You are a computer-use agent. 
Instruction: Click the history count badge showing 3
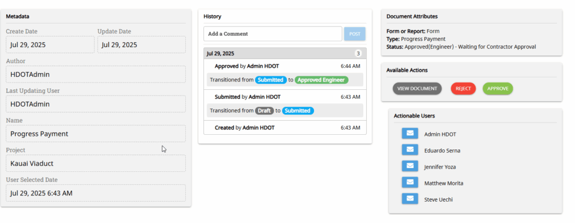click(x=358, y=53)
